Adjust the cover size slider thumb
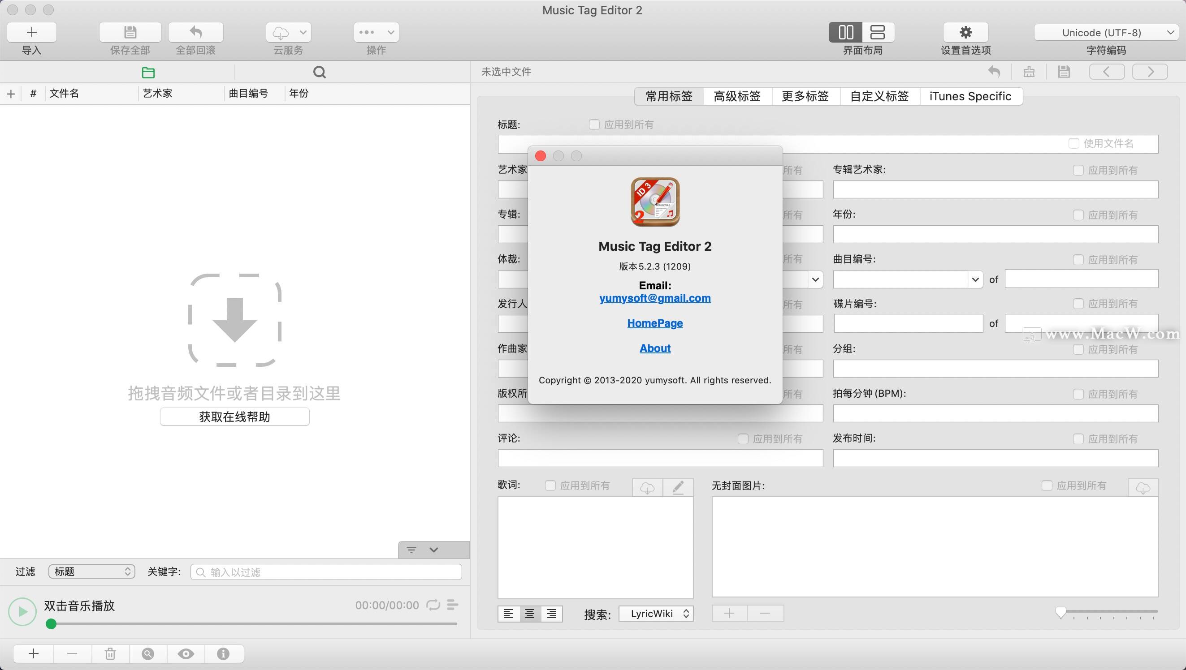The height and width of the screenshot is (670, 1186). pos(1061,613)
